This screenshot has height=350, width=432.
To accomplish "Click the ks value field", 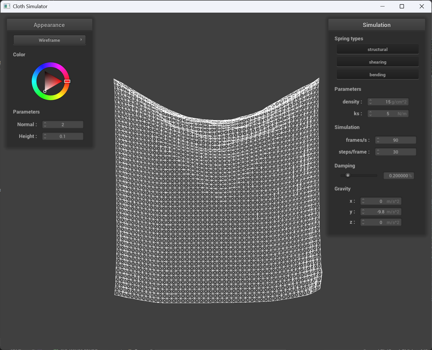I will [x=388, y=113].
